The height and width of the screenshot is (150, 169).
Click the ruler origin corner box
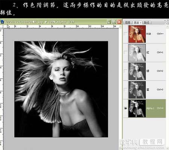point(2,26)
